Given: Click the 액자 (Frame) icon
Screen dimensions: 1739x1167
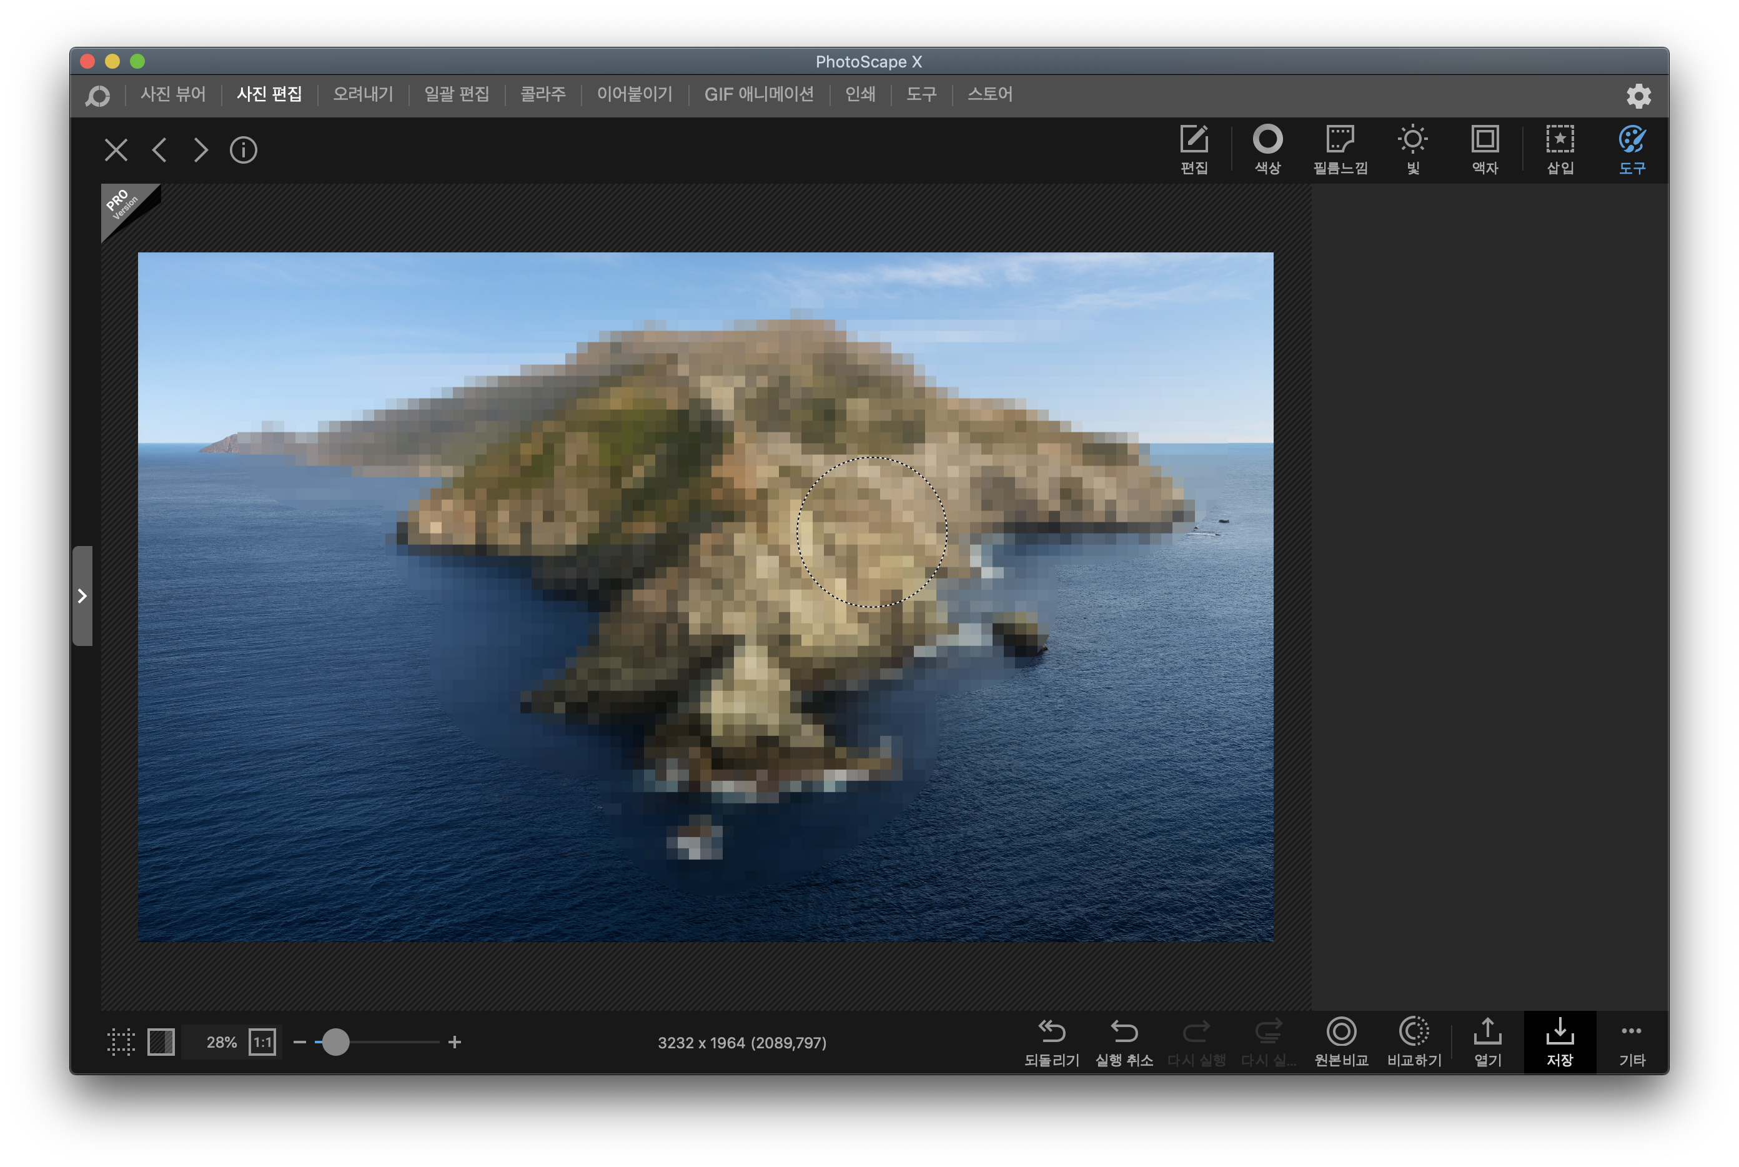Looking at the screenshot, I should tap(1485, 140).
